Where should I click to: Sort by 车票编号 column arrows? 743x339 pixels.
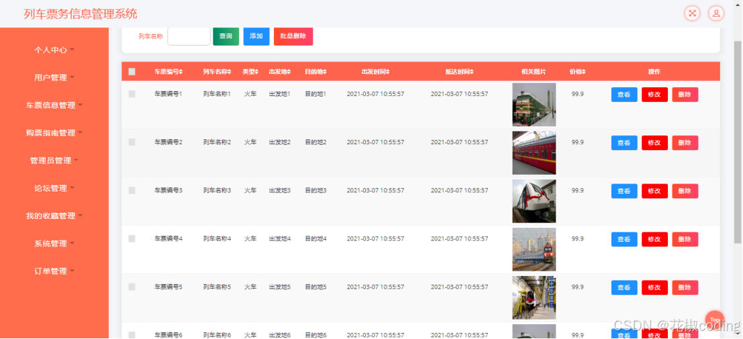[x=181, y=72]
